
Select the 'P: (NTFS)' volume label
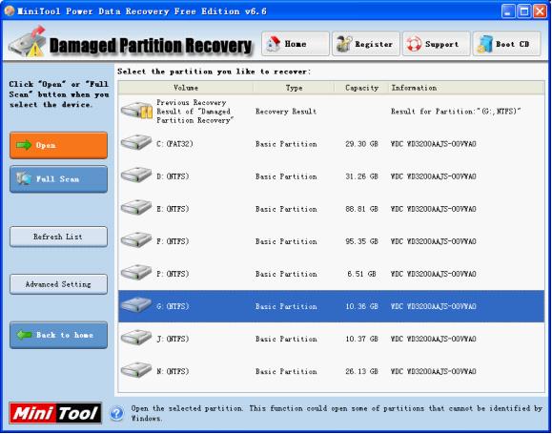pyautogui.click(x=173, y=274)
